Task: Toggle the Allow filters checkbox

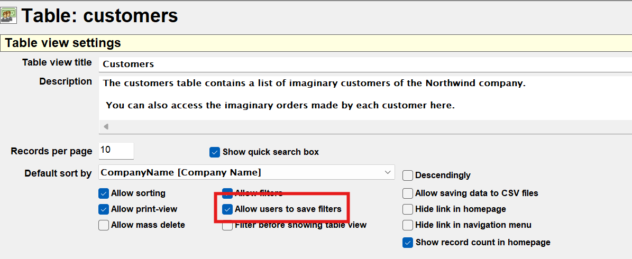Action: point(227,192)
